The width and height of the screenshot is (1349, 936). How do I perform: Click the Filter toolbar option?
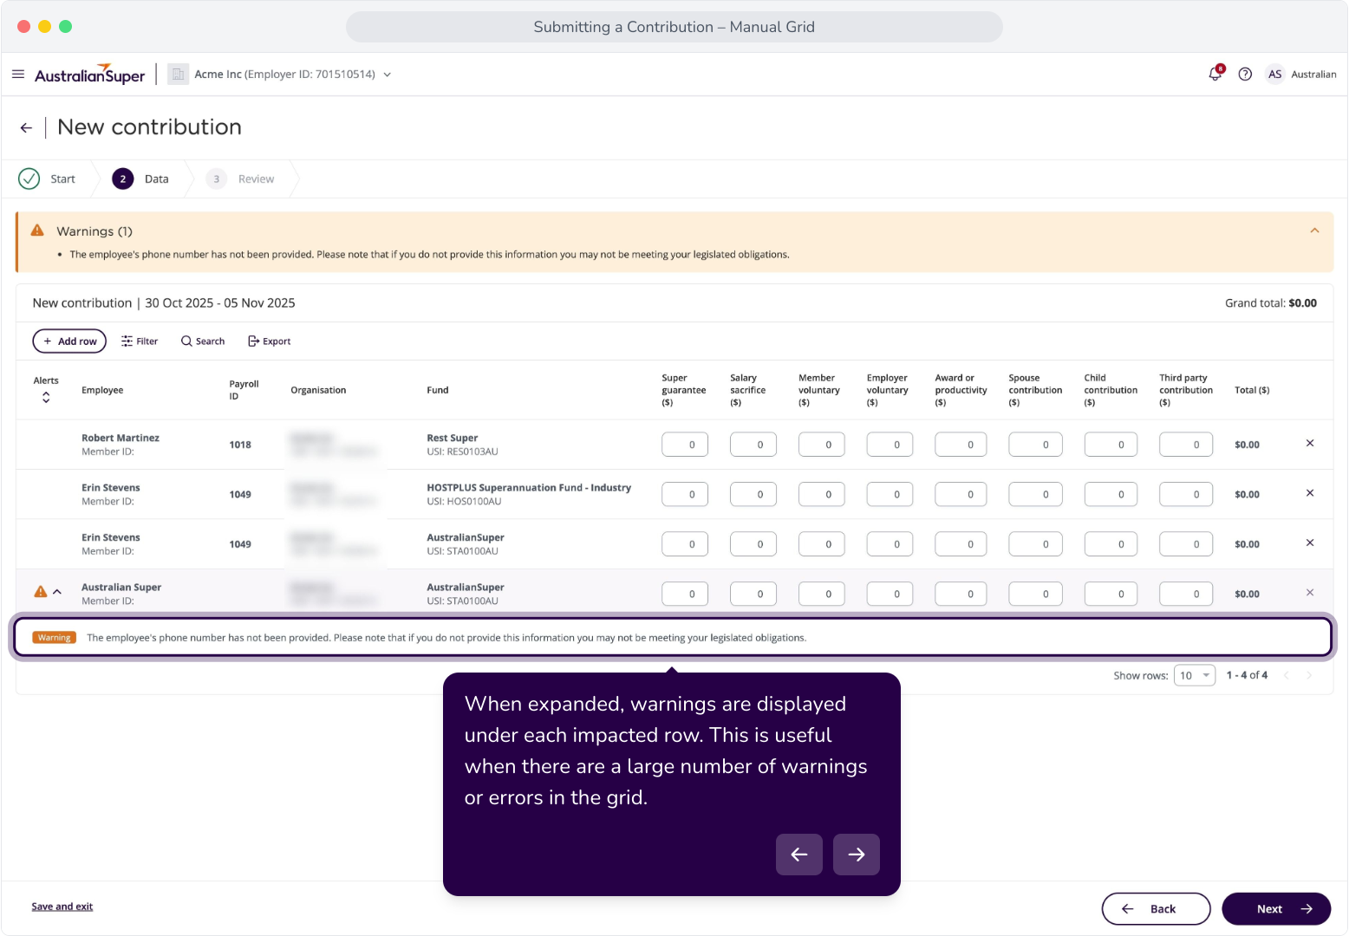pyautogui.click(x=140, y=341)
